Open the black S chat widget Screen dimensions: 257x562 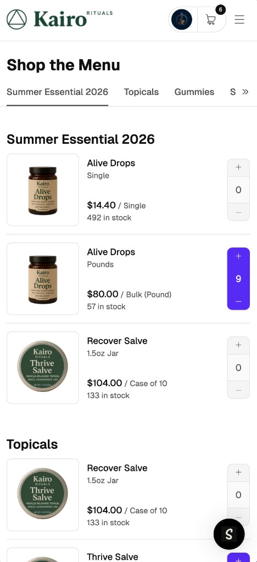pos(229,534)
